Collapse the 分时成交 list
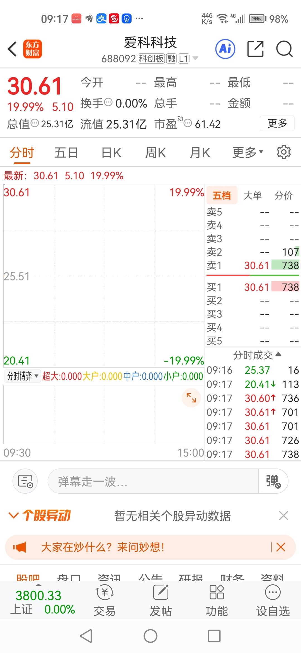The height and width of the screenshot is (653, 301). point(257,355)
